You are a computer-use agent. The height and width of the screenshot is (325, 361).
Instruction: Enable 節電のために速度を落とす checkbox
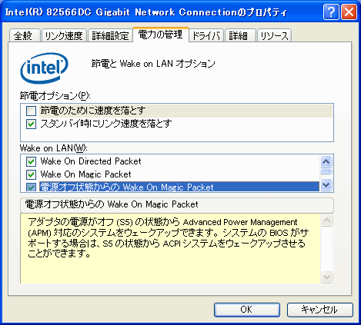coord(31,111)
